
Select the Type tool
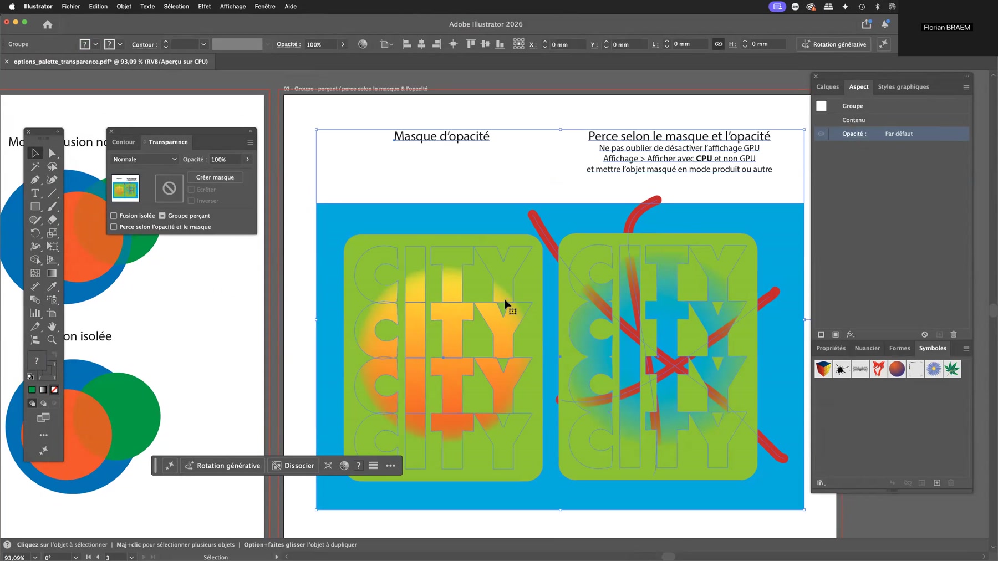point(35,193)
